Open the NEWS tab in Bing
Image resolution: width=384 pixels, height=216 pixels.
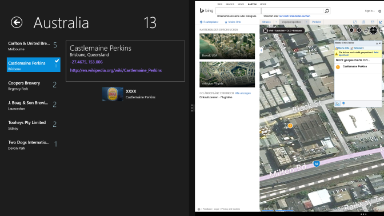coord(241,5)
